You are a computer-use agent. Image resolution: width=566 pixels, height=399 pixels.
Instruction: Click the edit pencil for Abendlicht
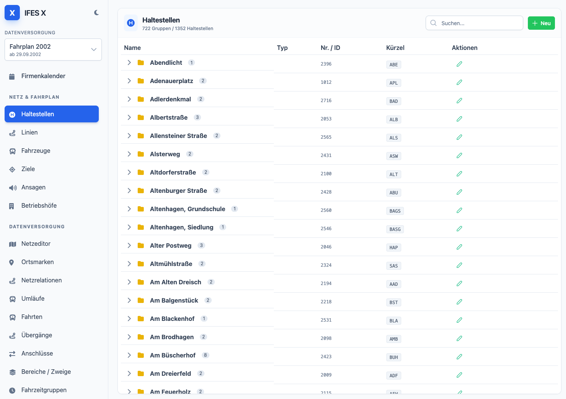click(459, 64)
